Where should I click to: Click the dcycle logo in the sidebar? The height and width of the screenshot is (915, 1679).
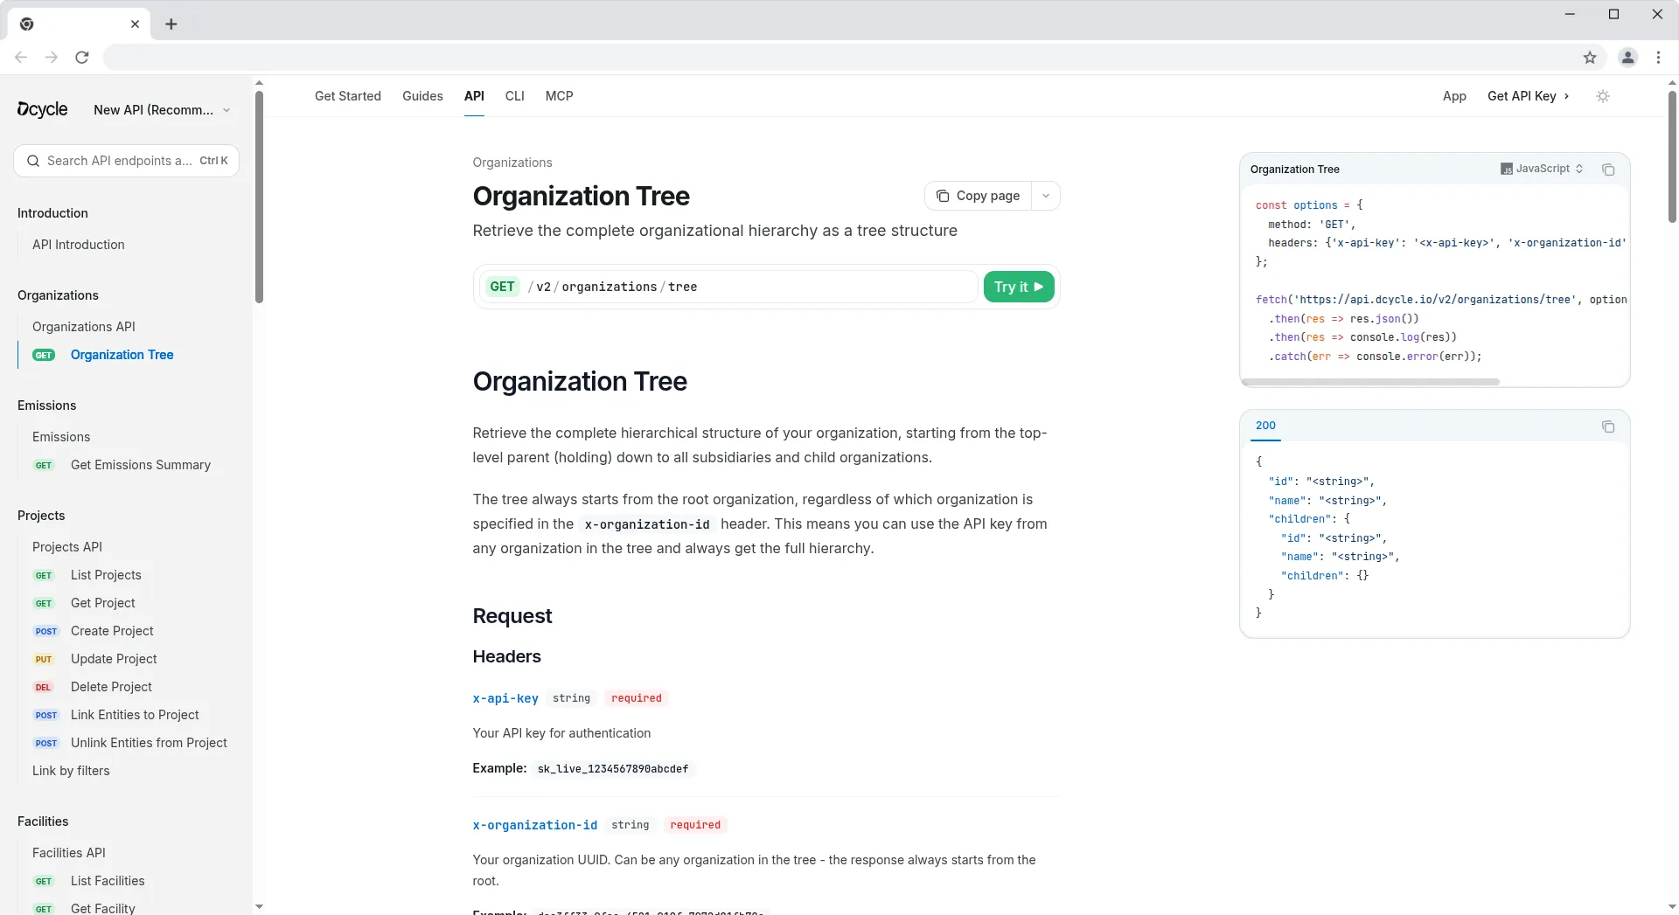coord(42,109)
